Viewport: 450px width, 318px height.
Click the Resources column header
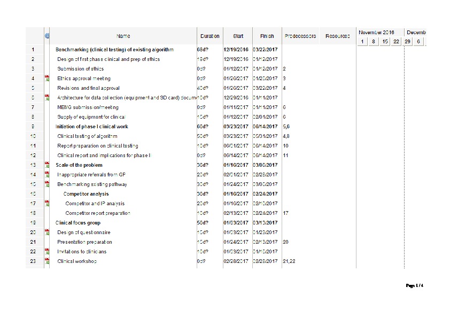(337, 36)
